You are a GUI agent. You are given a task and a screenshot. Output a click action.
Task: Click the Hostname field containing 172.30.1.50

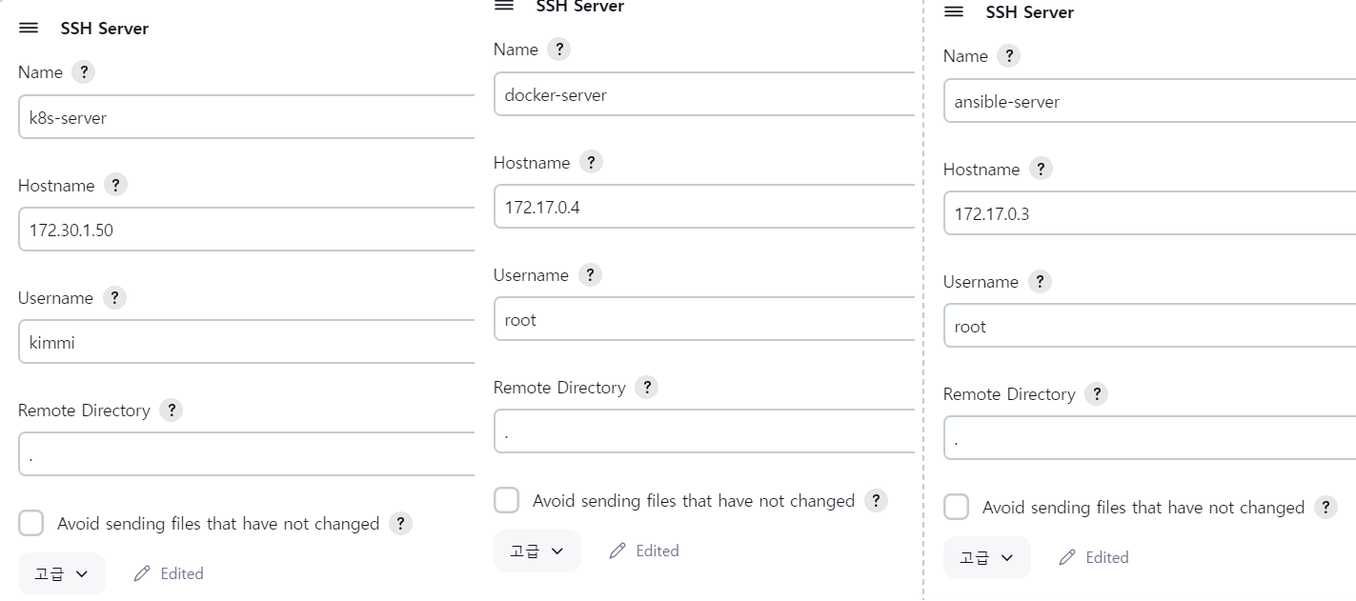[x=246, y=230]
